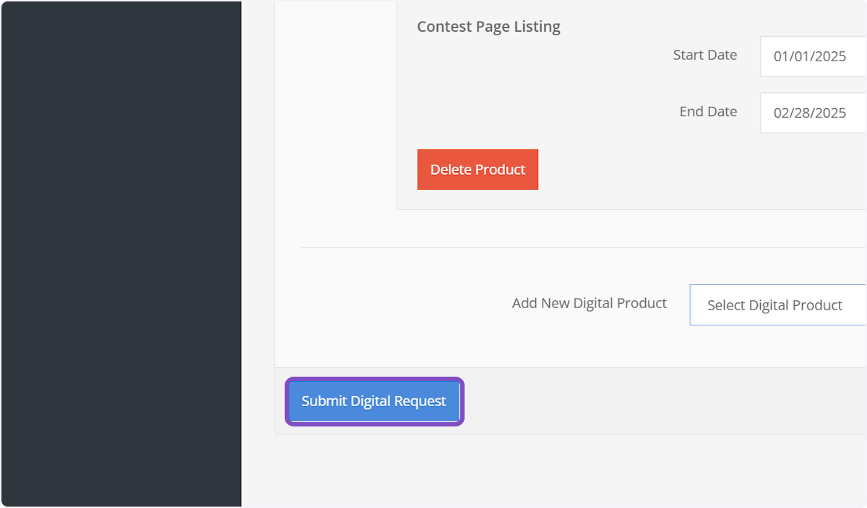Send the digital request form
The height and width of the screenshot is (508, 867).
[x=374, y=401]
